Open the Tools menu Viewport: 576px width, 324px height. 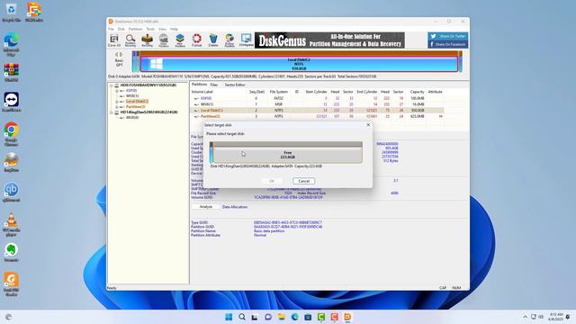tap(150, 29)
